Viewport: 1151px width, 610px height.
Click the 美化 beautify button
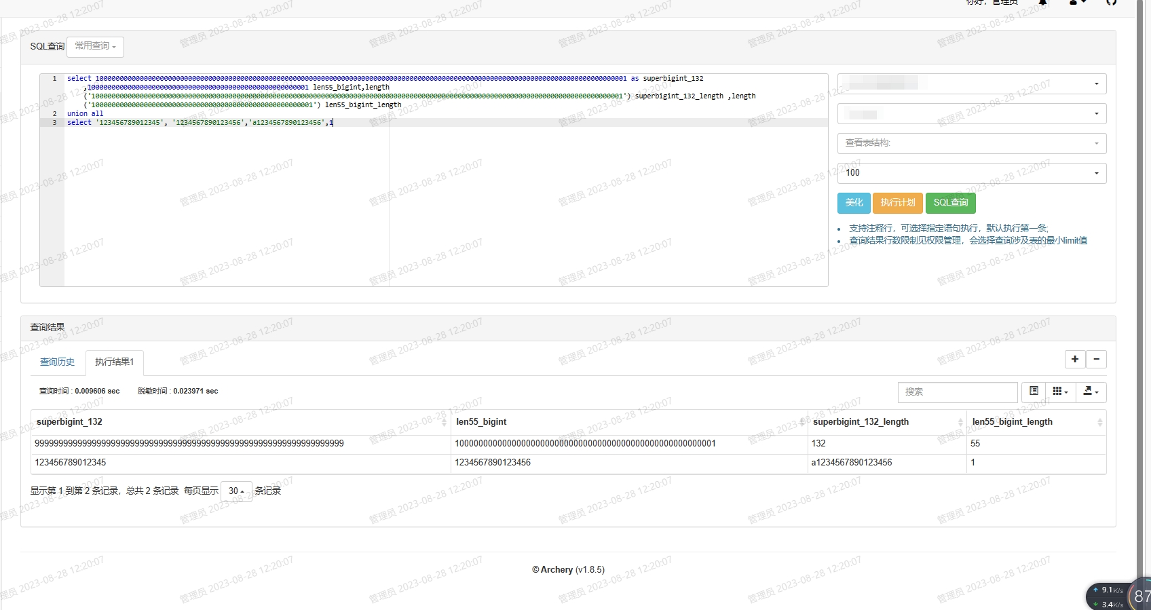[x=854, y=202]
